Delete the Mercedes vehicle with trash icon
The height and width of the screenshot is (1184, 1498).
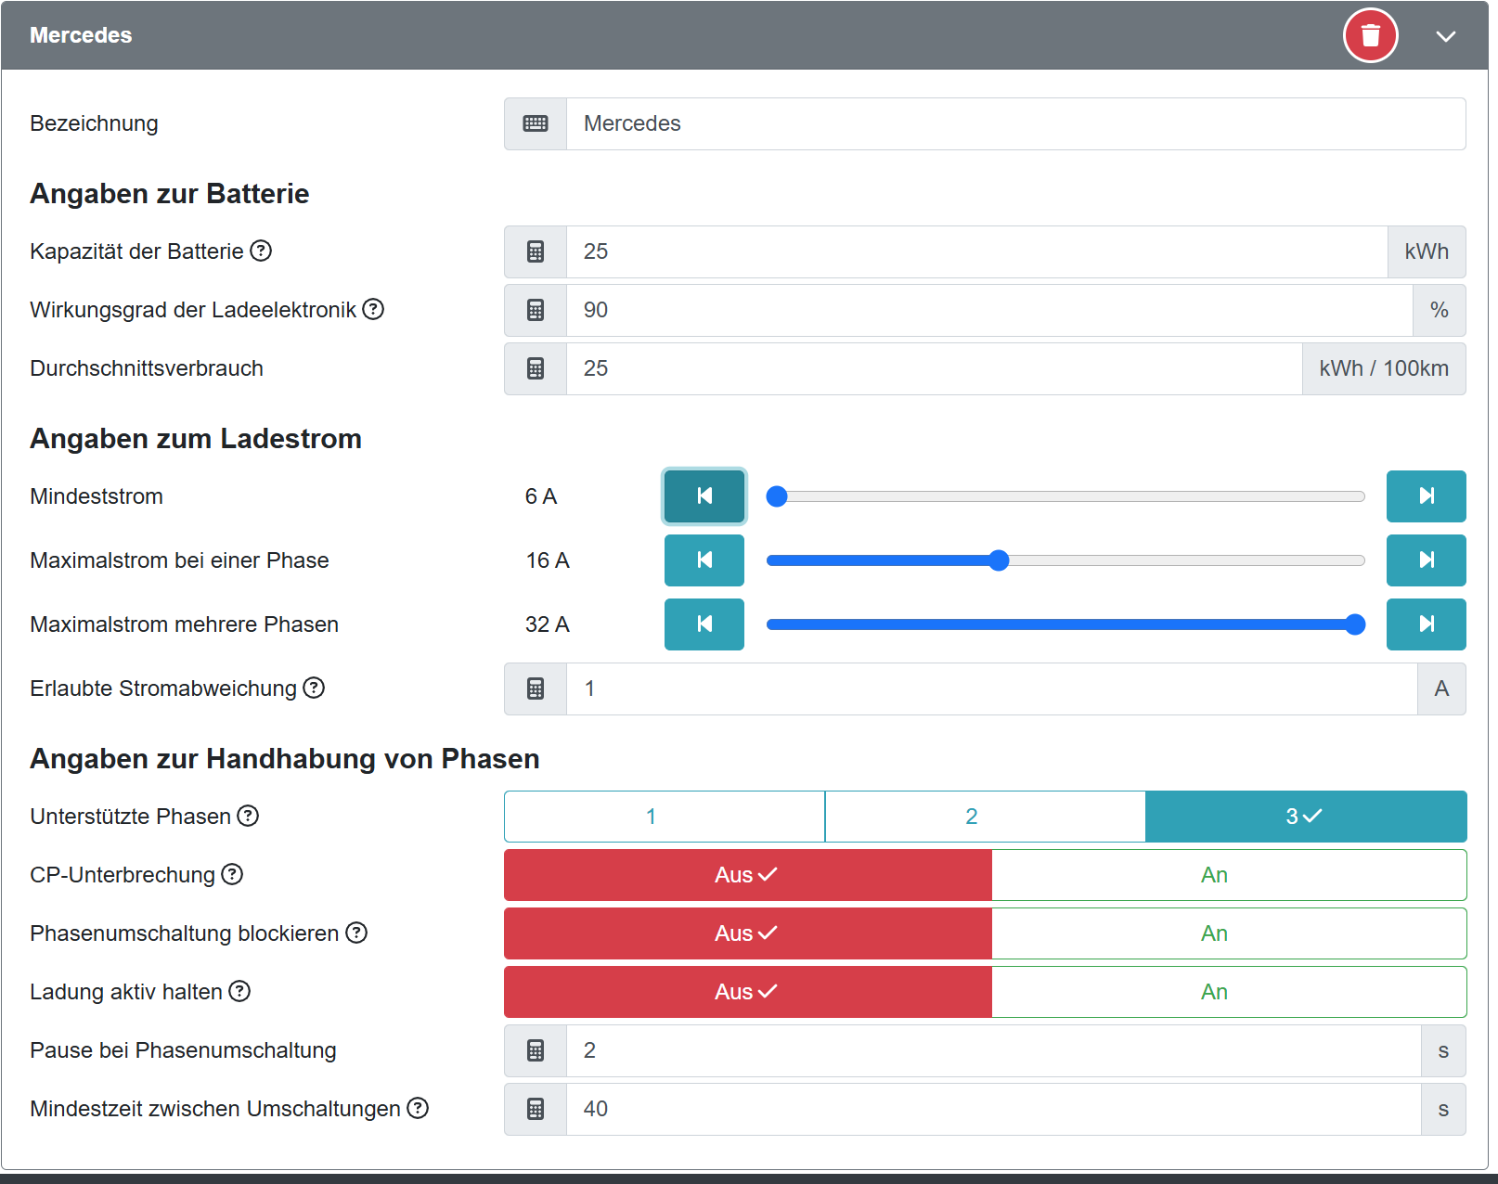pos(1370,35)
